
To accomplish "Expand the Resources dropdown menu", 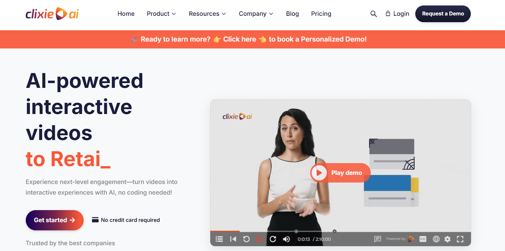I will (207, 14).
